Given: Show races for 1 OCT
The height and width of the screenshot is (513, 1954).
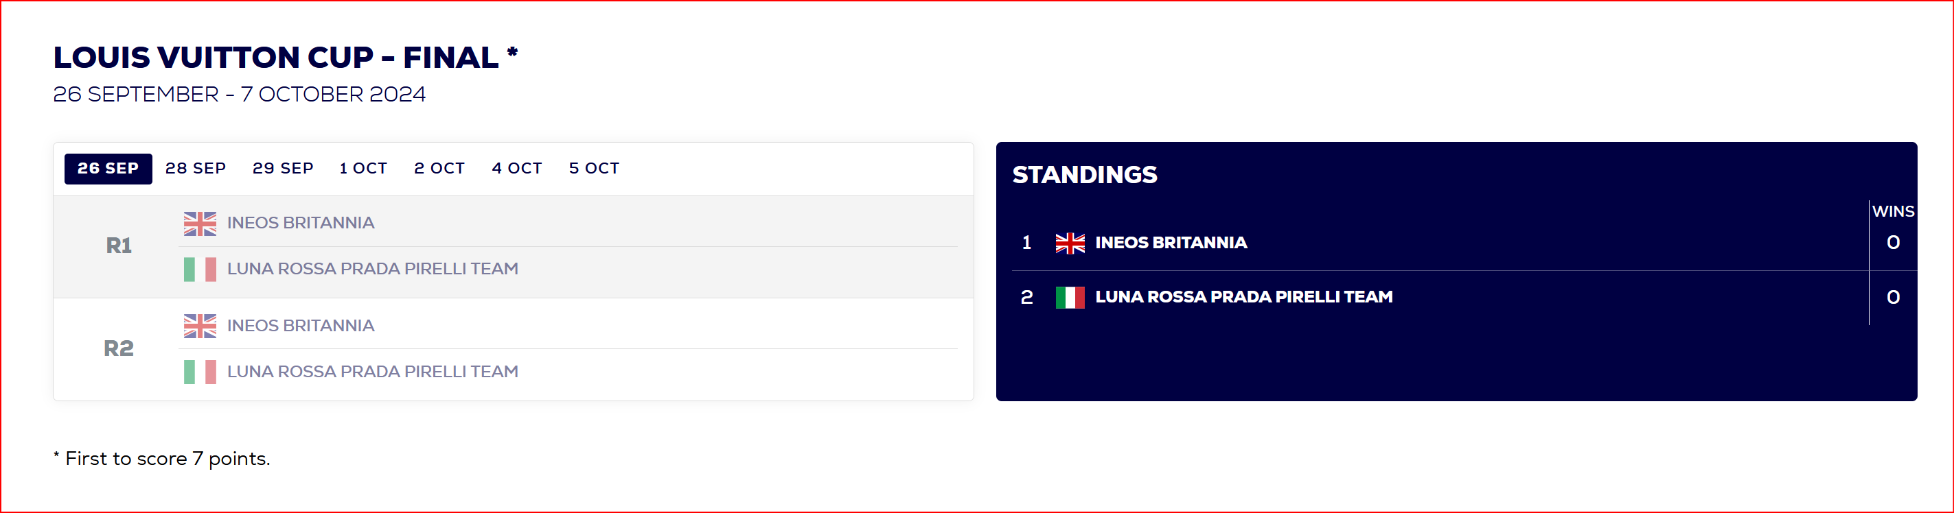Looking at the screenshot, I should (x=363, y=168).
